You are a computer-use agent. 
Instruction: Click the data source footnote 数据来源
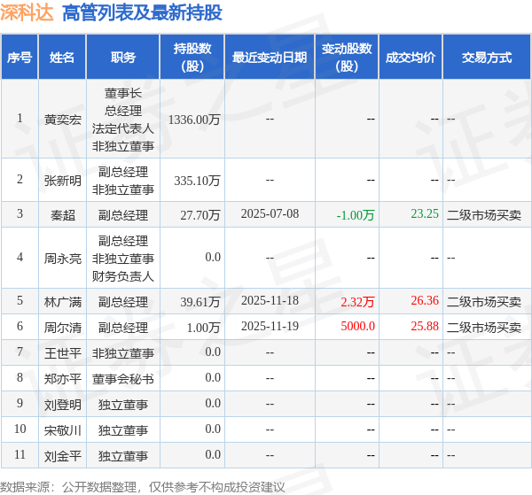(x=143, y=487)
